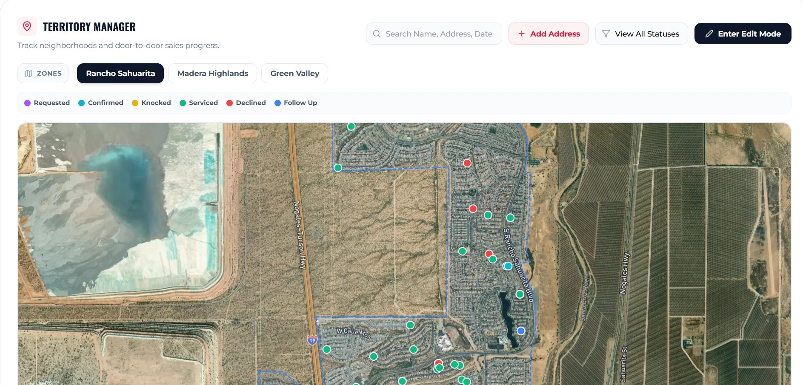Viewport: 803px width, 385px height.
Task: Click the green Serviced legend swatch
Action: coord(183,103)
